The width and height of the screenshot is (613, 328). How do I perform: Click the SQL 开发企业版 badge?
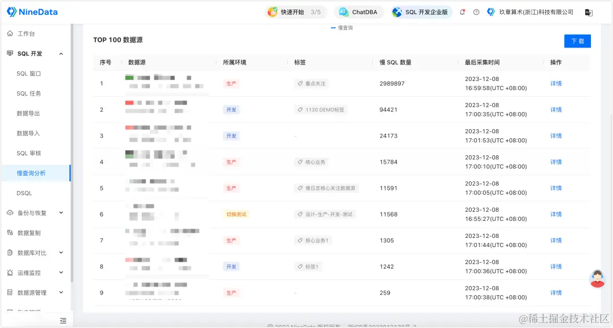(x=421, y=11)
